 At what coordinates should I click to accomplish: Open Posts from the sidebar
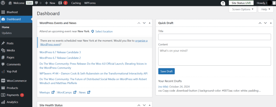point(16,43)
